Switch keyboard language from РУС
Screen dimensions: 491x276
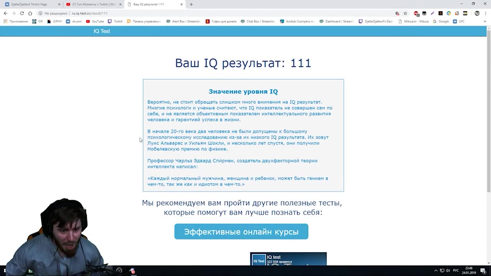(x=456, y=271)
